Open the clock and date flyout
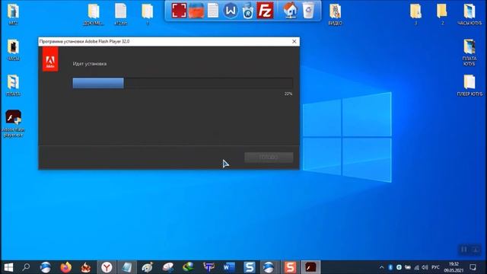Image resolution: width=487 pixels, height=274 pixels. [454, 267]
